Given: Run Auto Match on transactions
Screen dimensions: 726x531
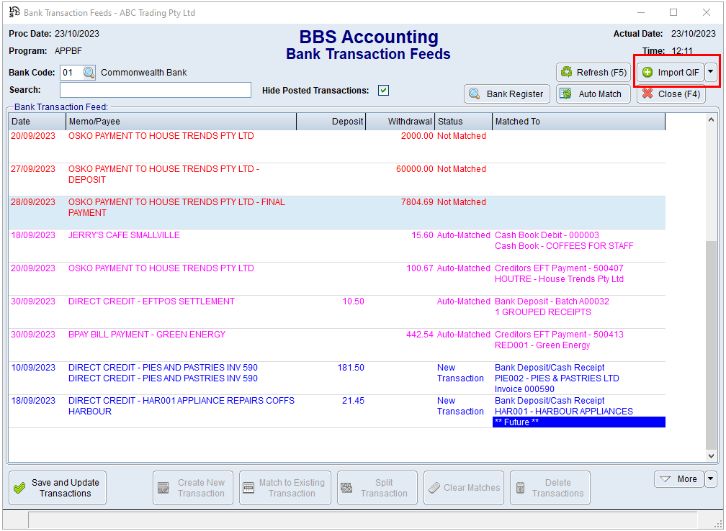Looking at the screenshot, I should click(593, 94).
